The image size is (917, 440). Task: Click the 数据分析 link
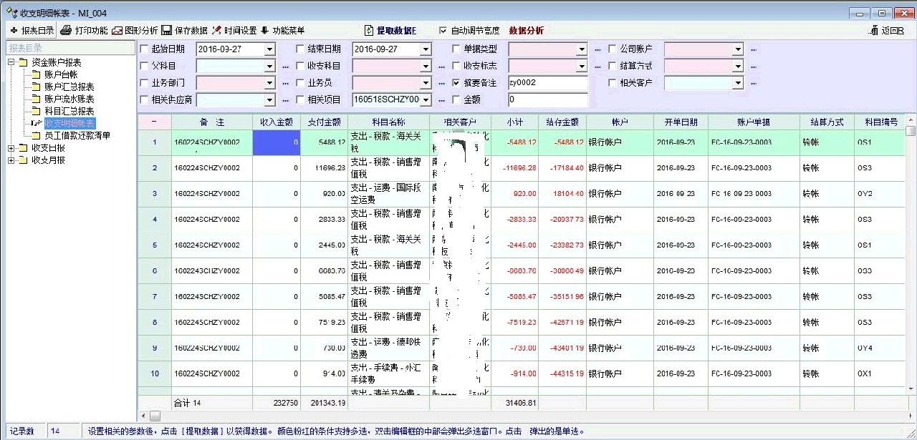(526, 31)
